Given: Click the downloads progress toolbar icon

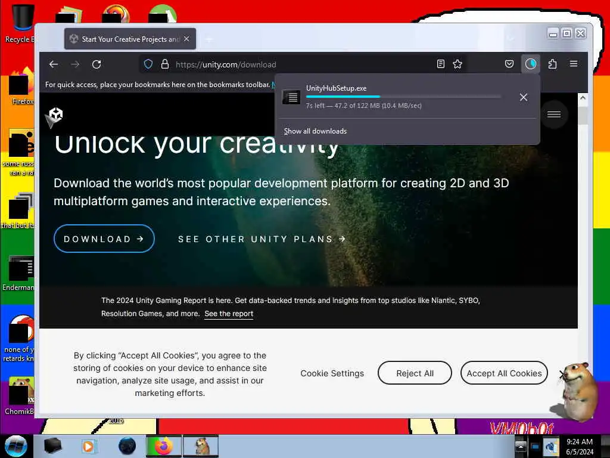Looking at the screenshot, I should coord(531,64).
